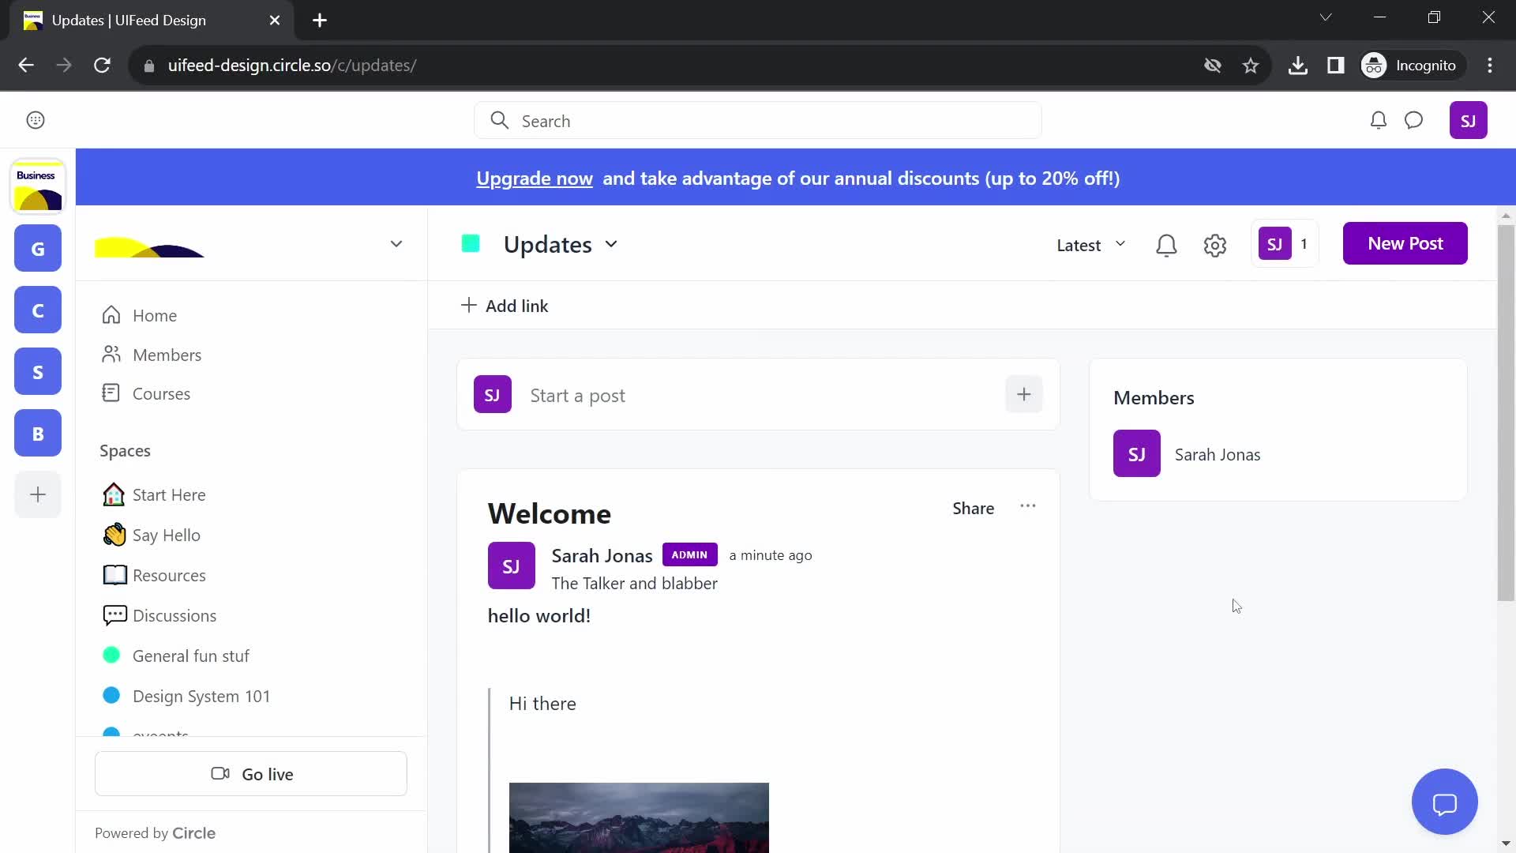Open the Latest sort order dropdown
This screenshot has width=1516, height=853.
click(x=1091, y=244)
